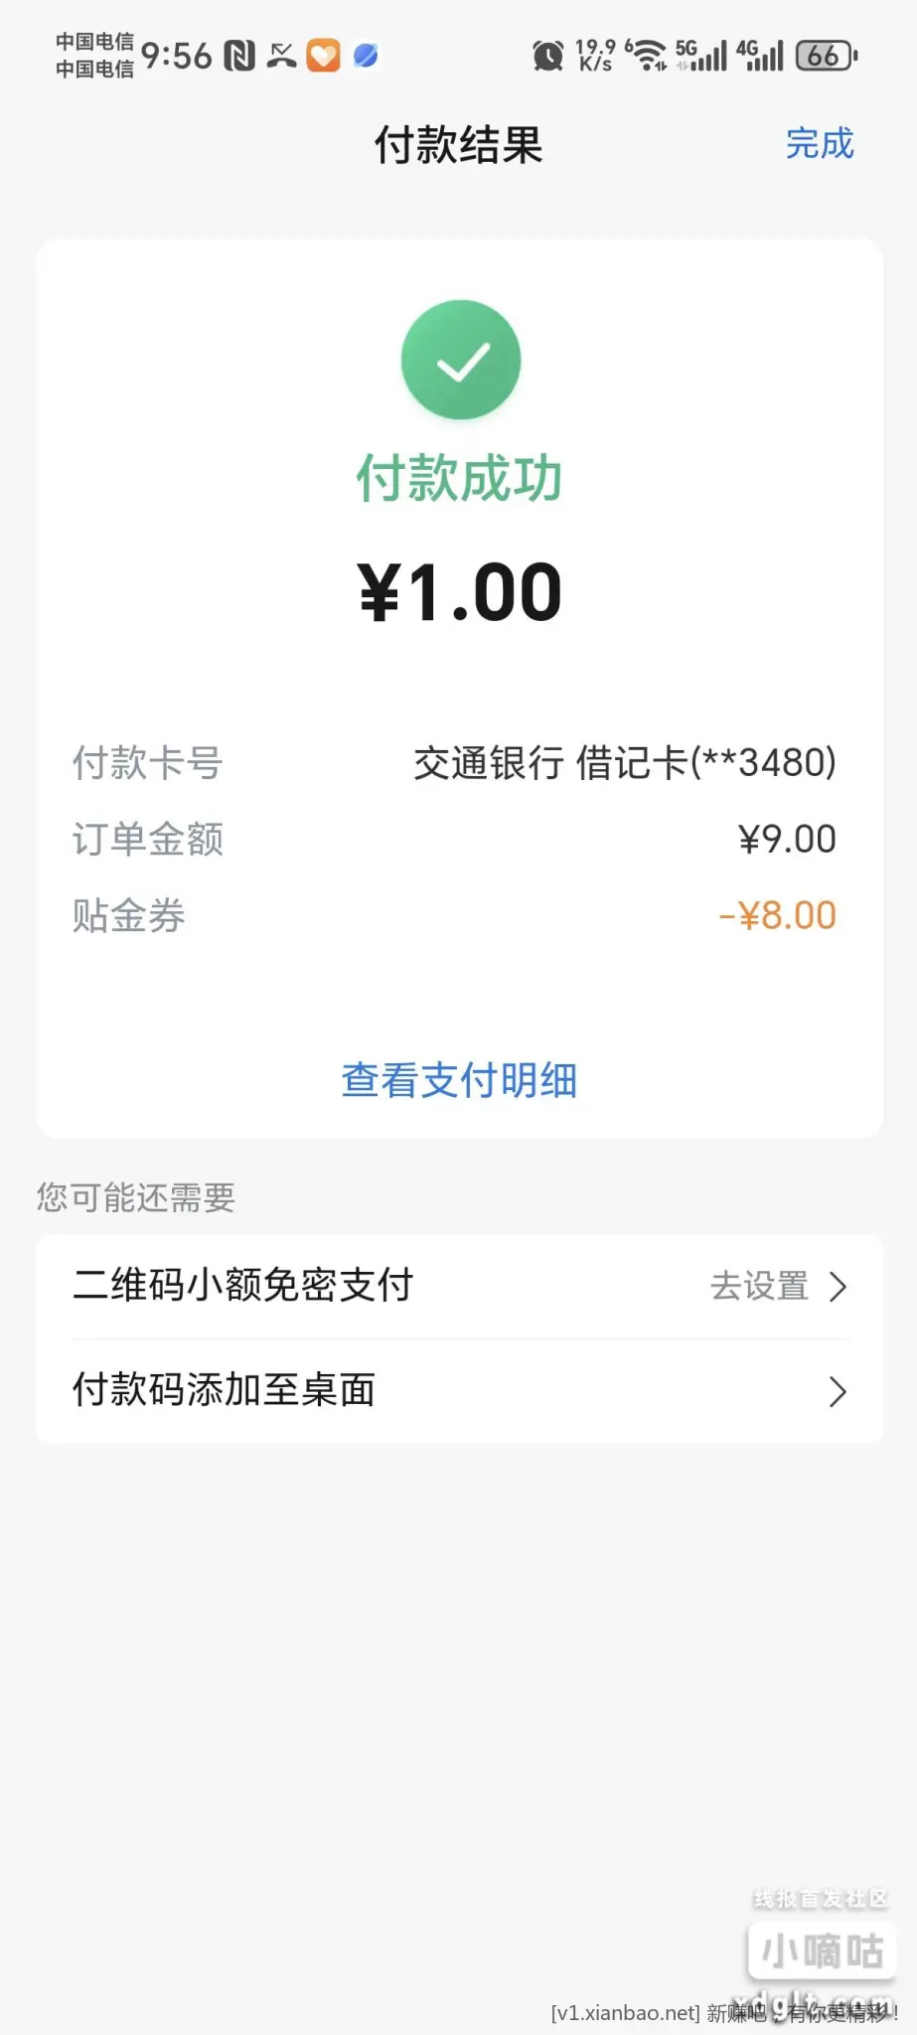This screenshot has height=2035, width=917.
Task: Open 二维码小额免密支付 setting row
Action: point(243,1285)
